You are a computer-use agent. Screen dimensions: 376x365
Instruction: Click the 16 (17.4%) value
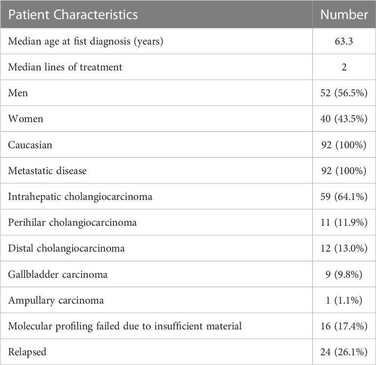(344, 326)
